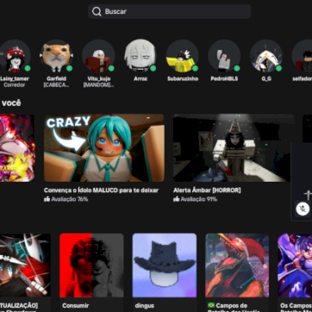The image size is (312, 312).
Task: Open Subaruzinho friend avatar
Action: 183,55
